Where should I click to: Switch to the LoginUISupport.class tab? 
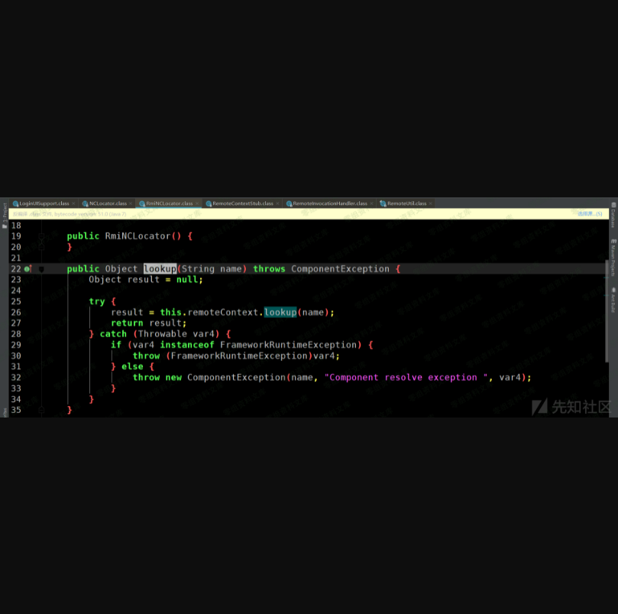(x=44, y=204)
